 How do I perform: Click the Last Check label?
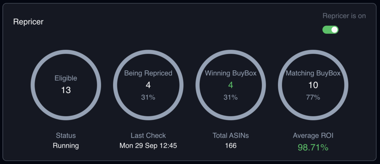click(x=148, y=135)
